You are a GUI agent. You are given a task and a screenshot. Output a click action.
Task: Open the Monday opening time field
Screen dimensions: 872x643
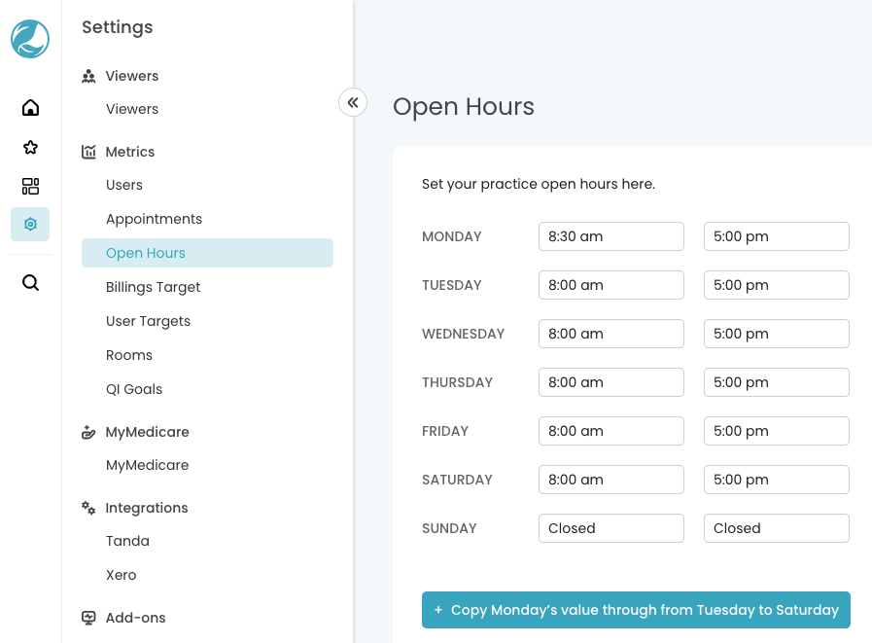point(610,236)
